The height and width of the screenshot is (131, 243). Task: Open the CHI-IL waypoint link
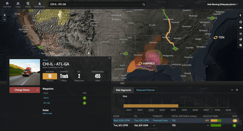(x=46, y=98)
